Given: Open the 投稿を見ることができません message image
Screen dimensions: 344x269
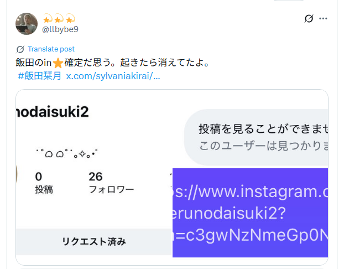Looking at the screenshot, I should [256, 137].
